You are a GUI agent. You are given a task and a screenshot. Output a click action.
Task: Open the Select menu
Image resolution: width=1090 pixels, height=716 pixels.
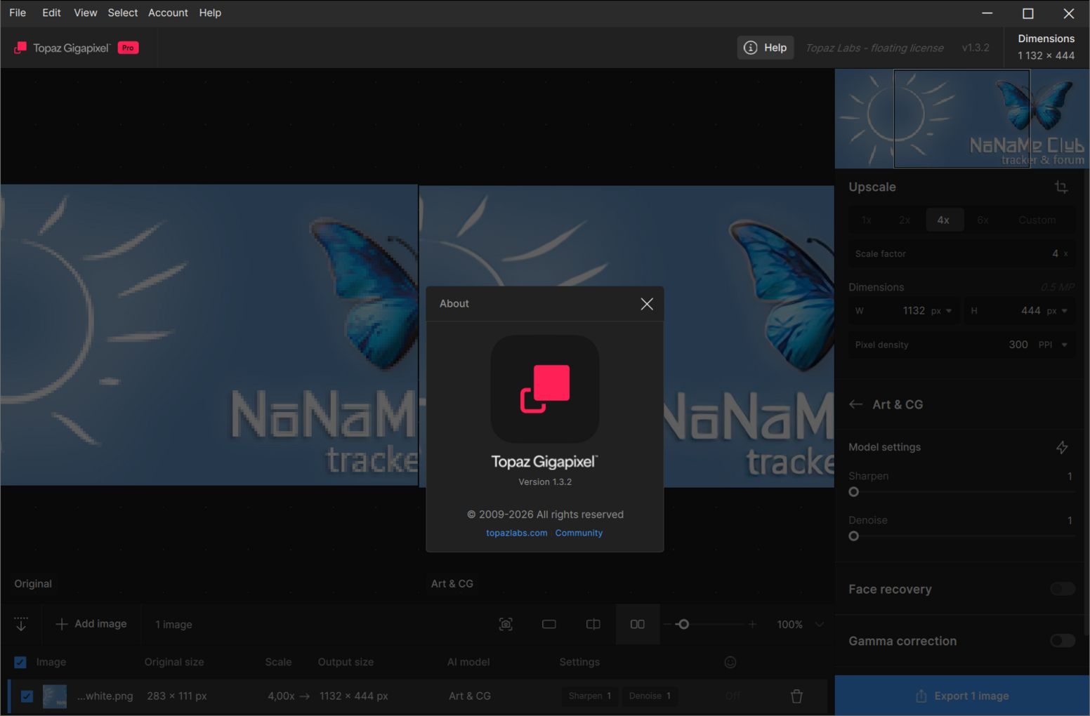click(x=123, y=13)
